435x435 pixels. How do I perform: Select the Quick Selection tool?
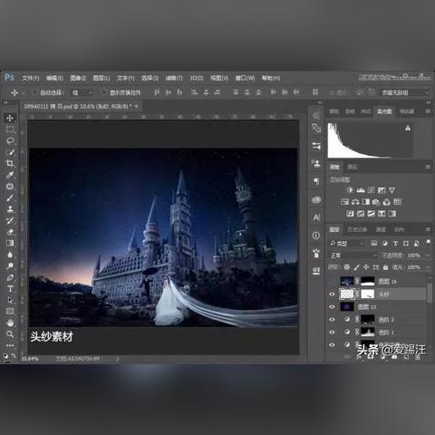[10, 152]
